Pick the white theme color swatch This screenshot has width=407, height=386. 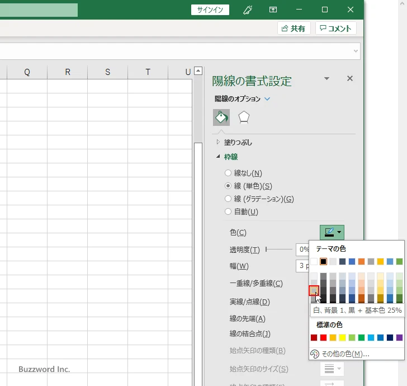pos(314,261)
